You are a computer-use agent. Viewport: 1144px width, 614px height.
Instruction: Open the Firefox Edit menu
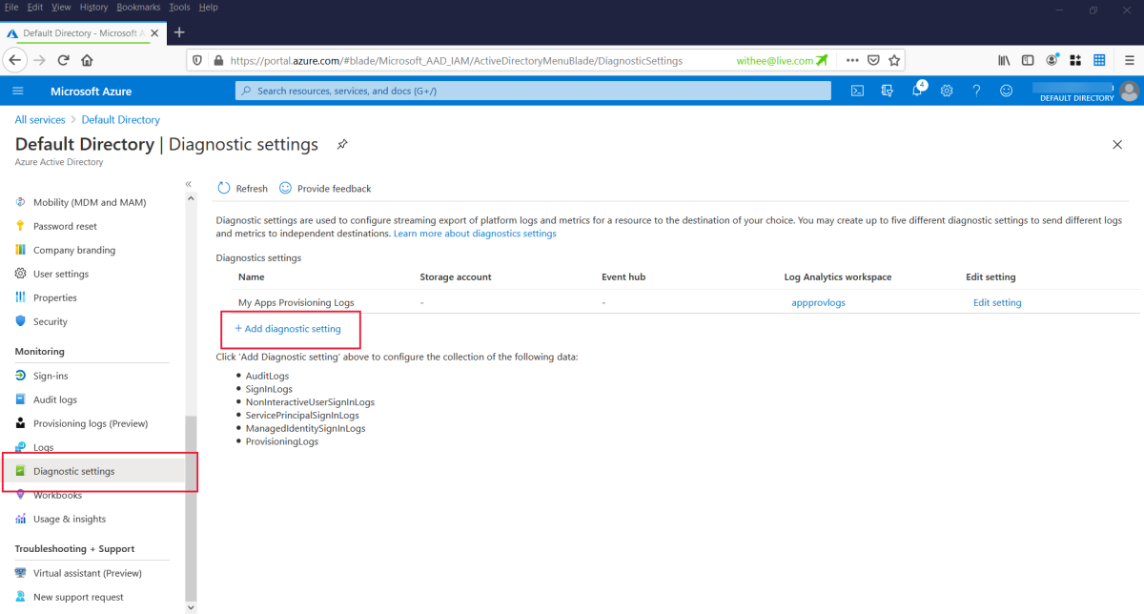[x=35, y=7]
